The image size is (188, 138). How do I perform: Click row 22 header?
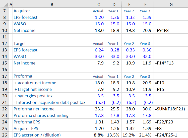(4, 109)
